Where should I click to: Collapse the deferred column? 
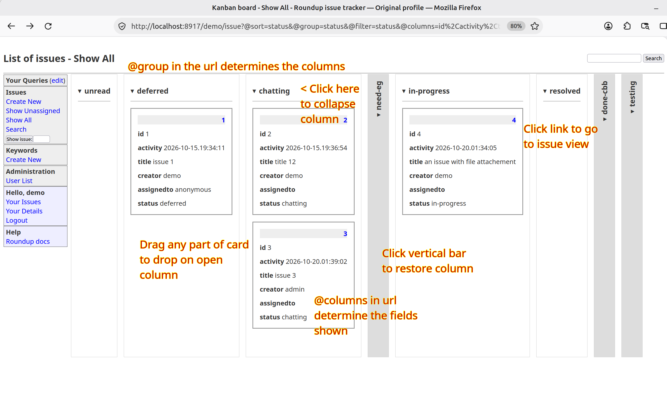point(150,91)
